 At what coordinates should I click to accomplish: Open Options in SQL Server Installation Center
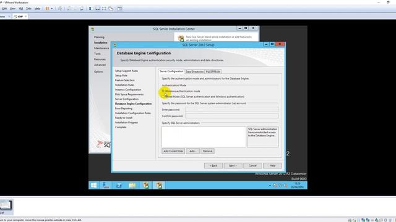[98, 72]
